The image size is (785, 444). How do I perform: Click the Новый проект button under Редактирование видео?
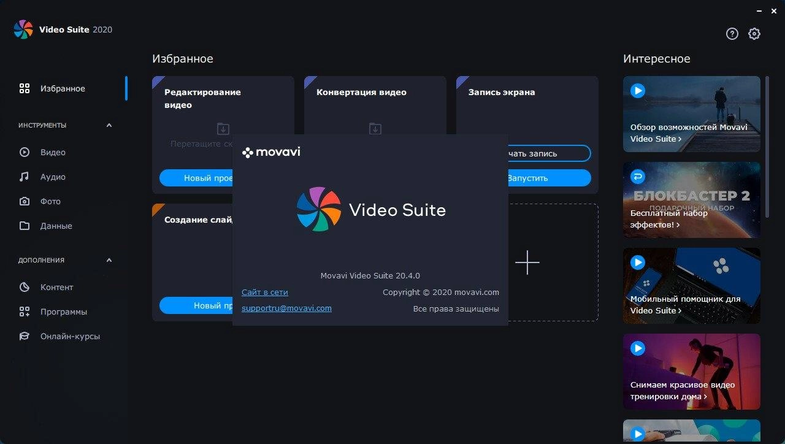tap(196, 178)
